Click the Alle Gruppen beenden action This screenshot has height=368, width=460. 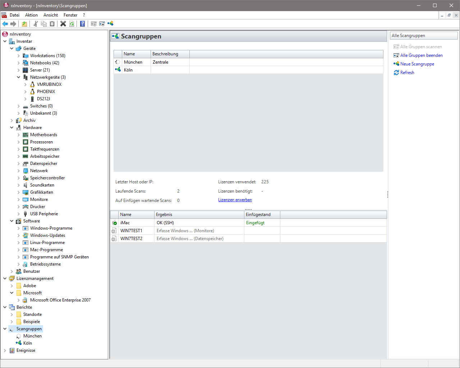pos(422,55)
